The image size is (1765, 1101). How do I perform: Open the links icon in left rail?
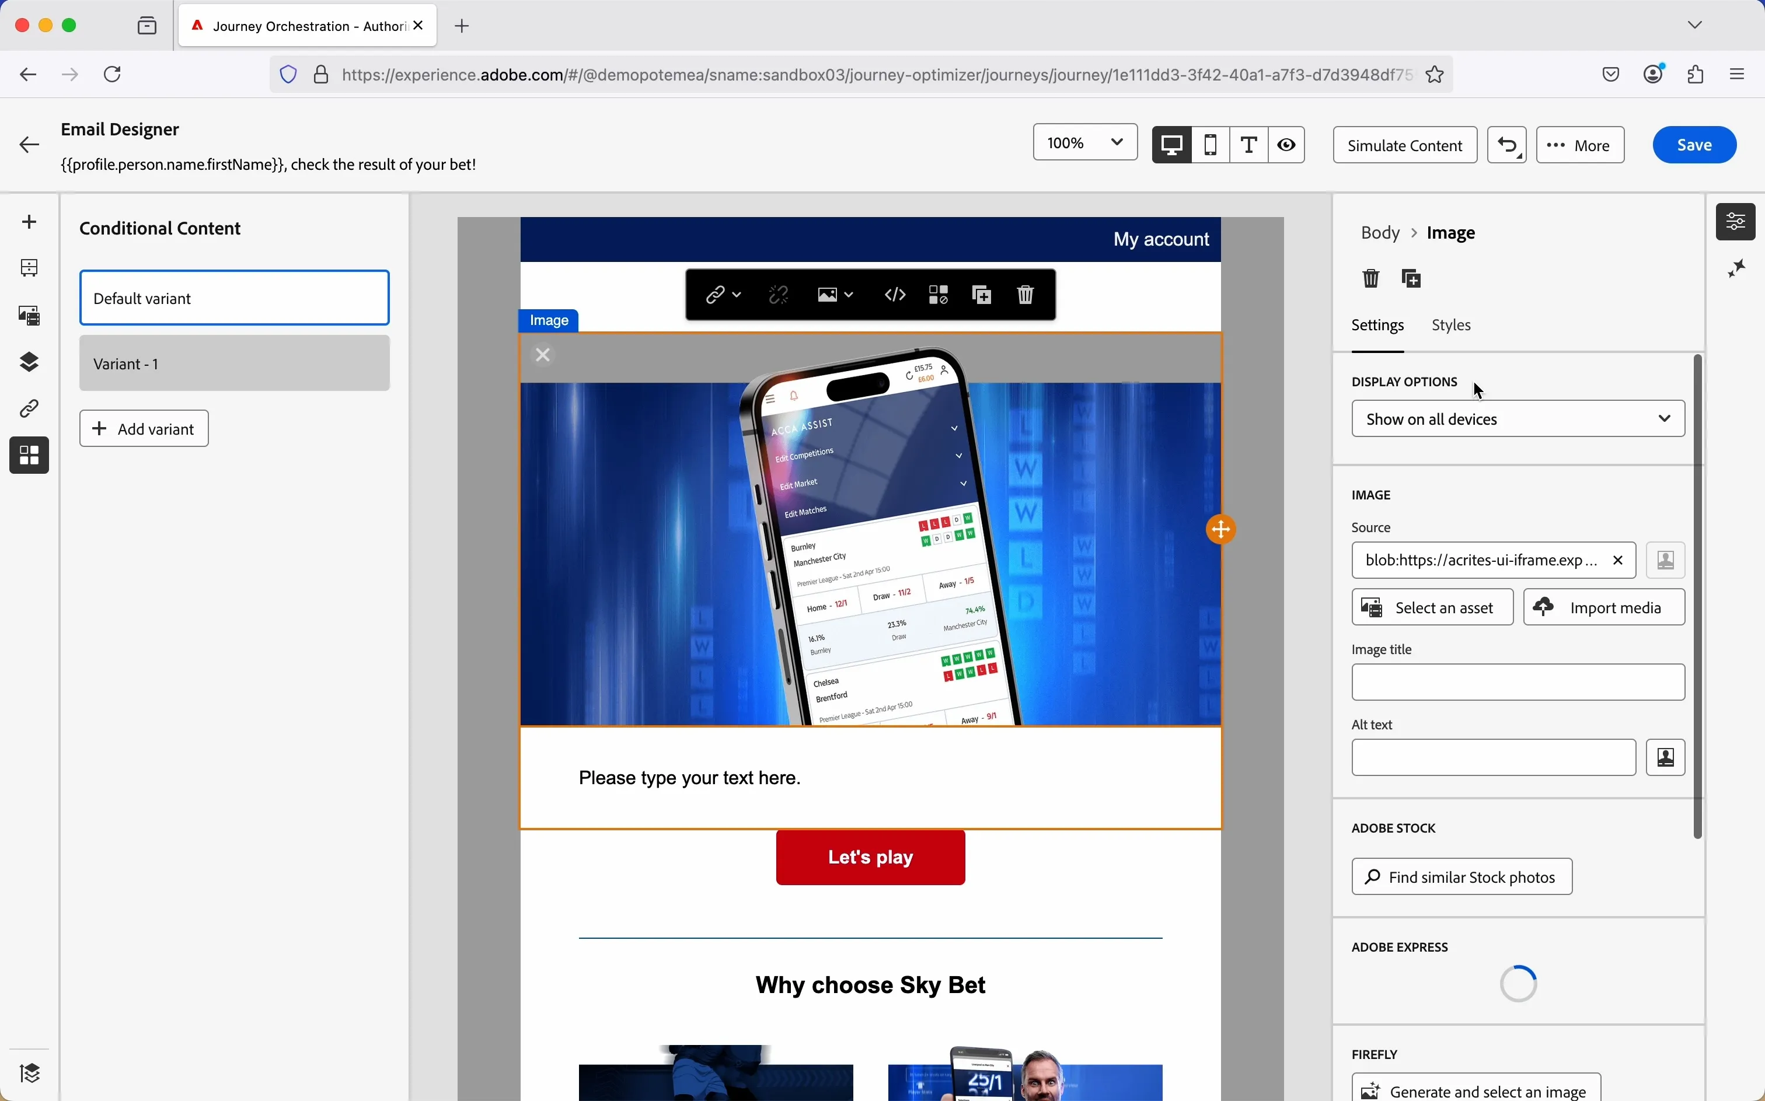pos(29,408)
